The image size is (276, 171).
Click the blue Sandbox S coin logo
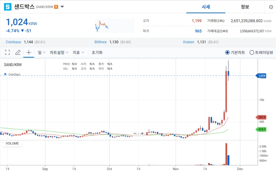click(x=7, y=7)
